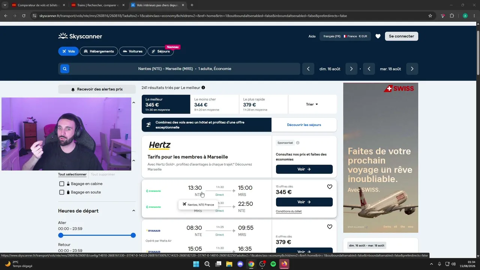Reload the page in Chrome
Image resolution: width=480 pixels, height=270 pixels.
(24, 16)
